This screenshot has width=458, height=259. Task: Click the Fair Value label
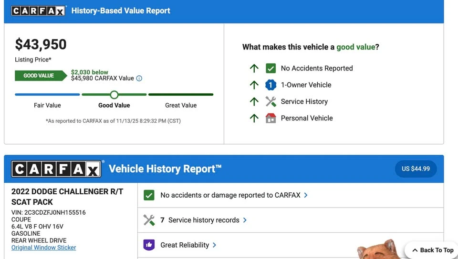[x=47, y=105]
